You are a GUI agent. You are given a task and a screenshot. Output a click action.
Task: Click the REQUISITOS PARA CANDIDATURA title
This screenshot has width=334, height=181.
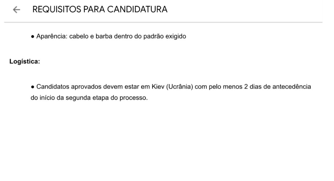coord(100,9)
